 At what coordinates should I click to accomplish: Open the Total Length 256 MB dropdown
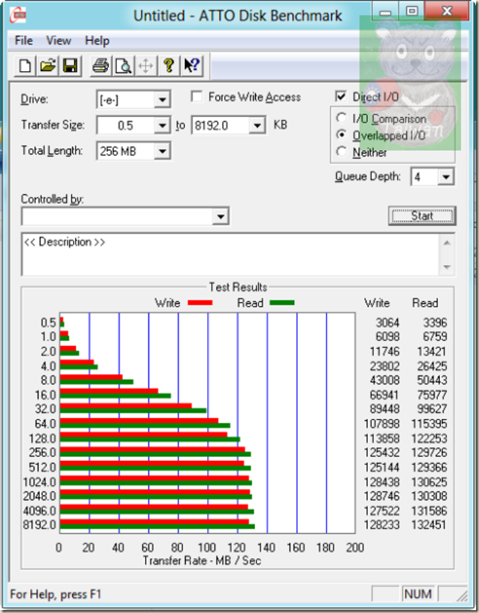coord(162,151)
